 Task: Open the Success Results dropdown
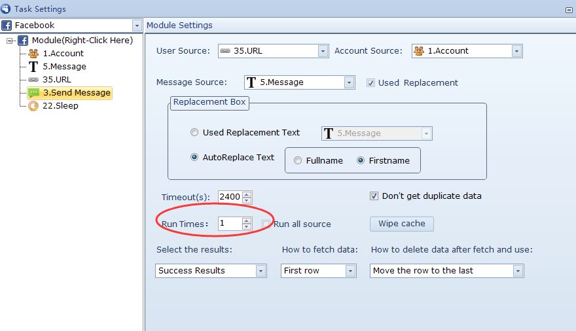point(261,271)
